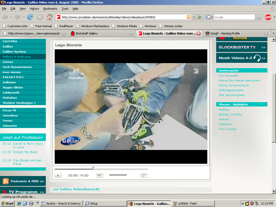Switch to the Brickshelf Gallery tab
This screenshot has width=276, height=207.
[102, 33]
